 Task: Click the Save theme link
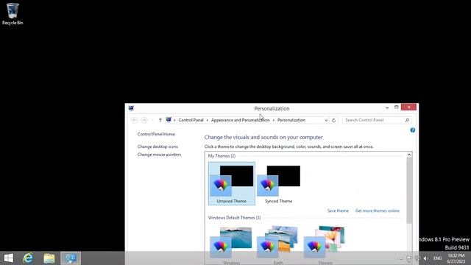coord(338,211)
